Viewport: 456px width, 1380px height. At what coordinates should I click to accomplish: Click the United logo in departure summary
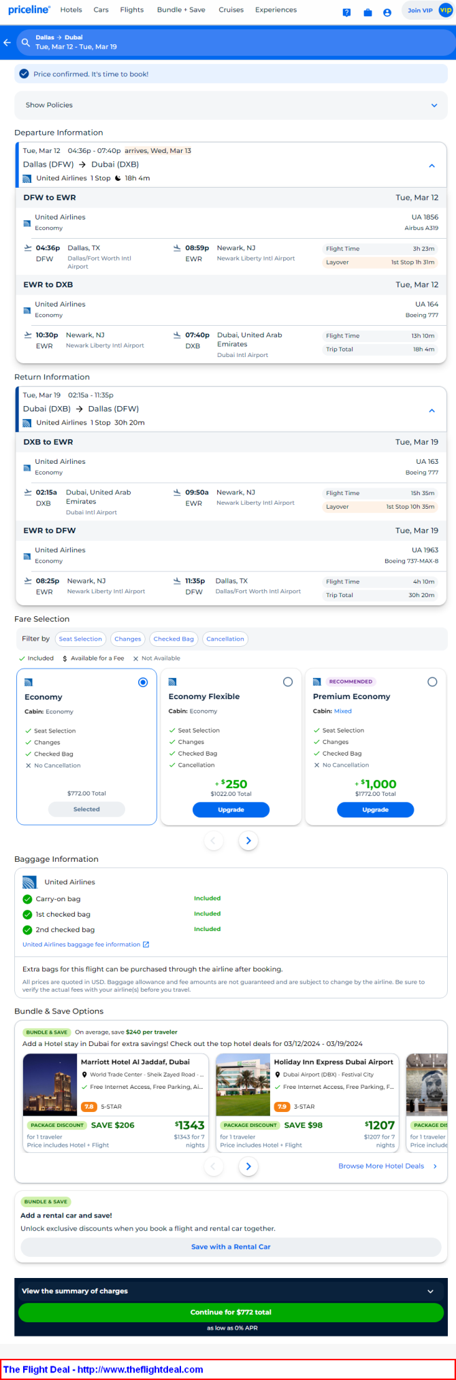click(27, 179)
